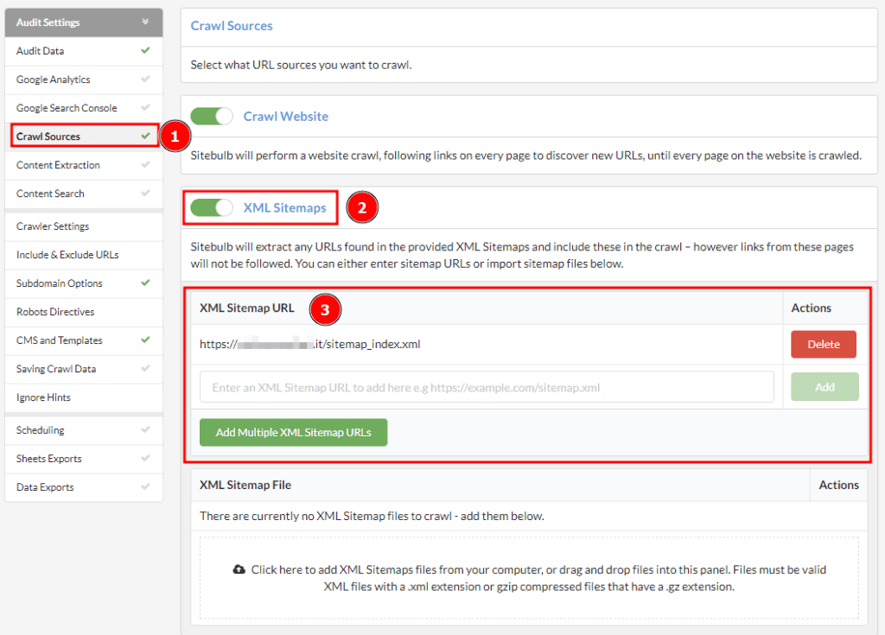Click the Crawl Sources heading
The height and width of the screenshot is (635, 885).
click(232, 26)
